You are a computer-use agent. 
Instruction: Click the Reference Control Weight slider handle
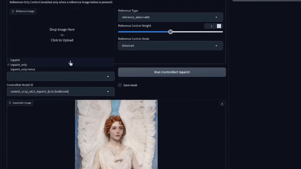[170, 32]
